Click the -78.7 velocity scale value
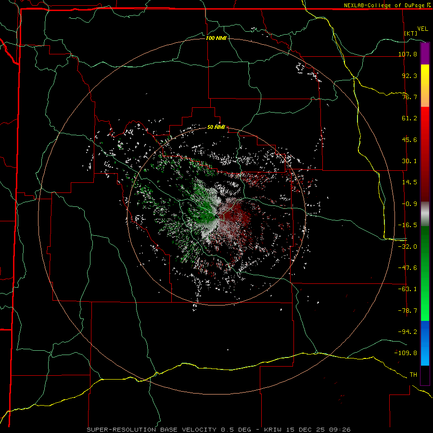433x433 pixels. 408,311
